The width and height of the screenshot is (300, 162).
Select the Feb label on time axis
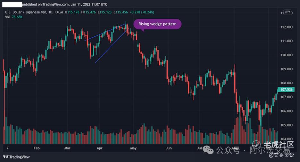click(37, 148)
